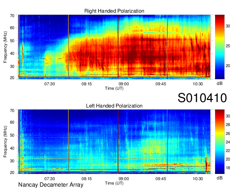
Task: Click the 20 MHz tick of Right Handed plot
Action: tap(12, 78)
